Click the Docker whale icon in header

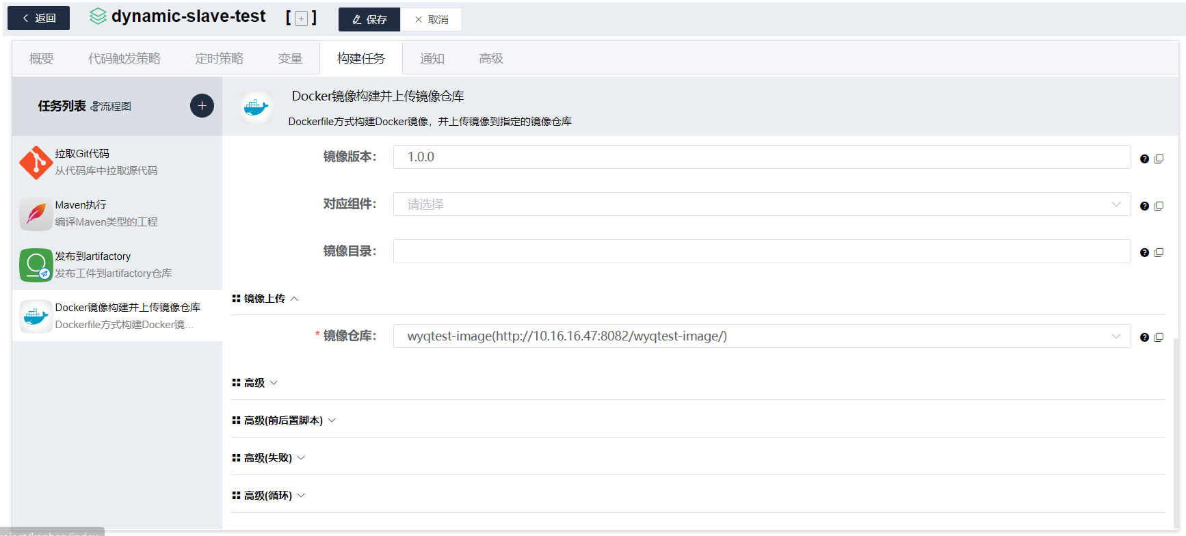pyautogui.click(x=256, y=107)
